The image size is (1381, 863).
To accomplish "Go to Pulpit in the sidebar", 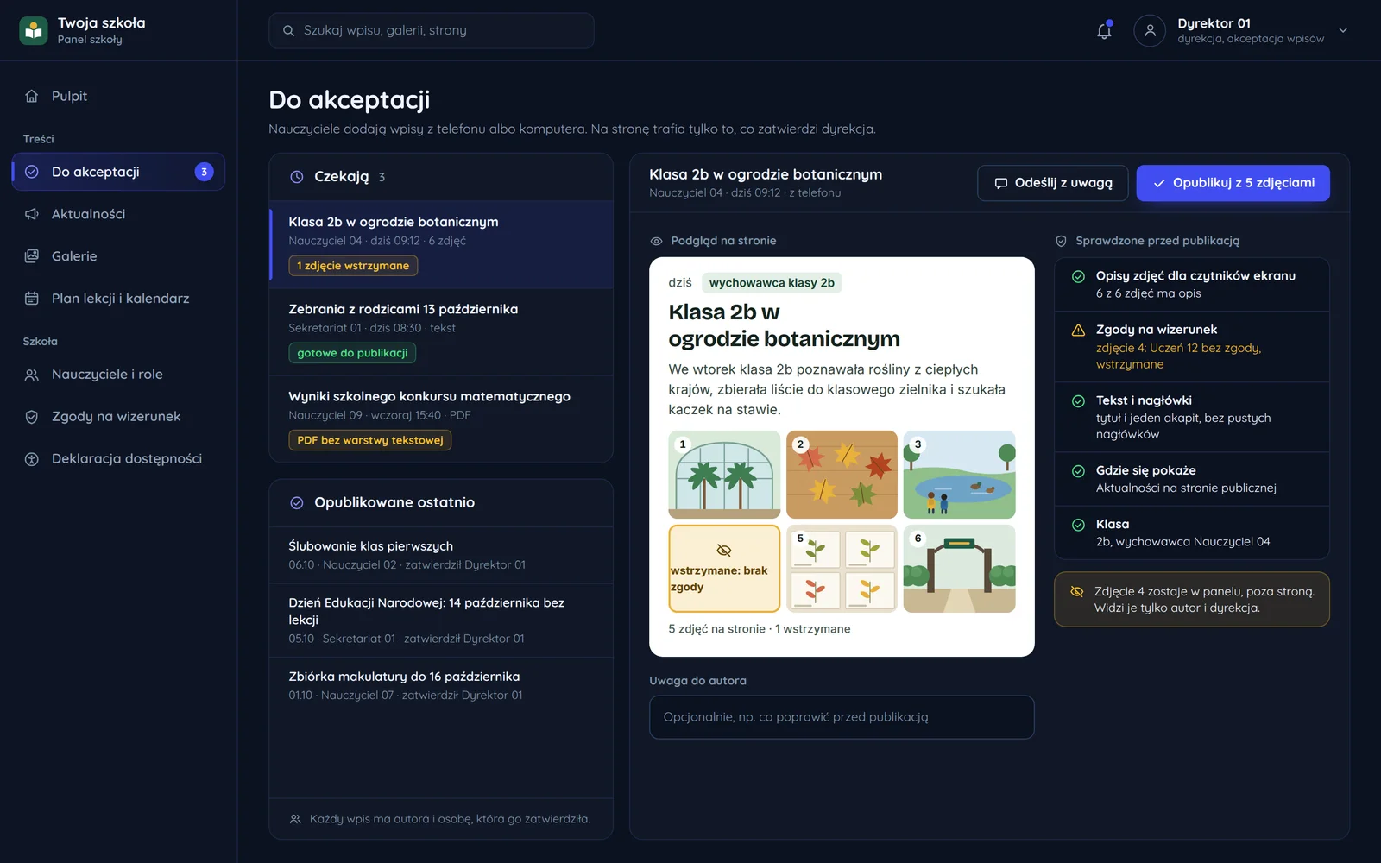I will pyautogui.click(x=118, y=96).
